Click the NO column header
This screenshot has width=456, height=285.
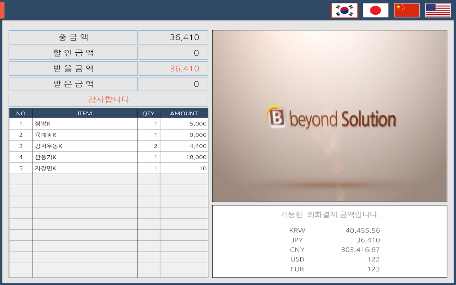point(21,113)
